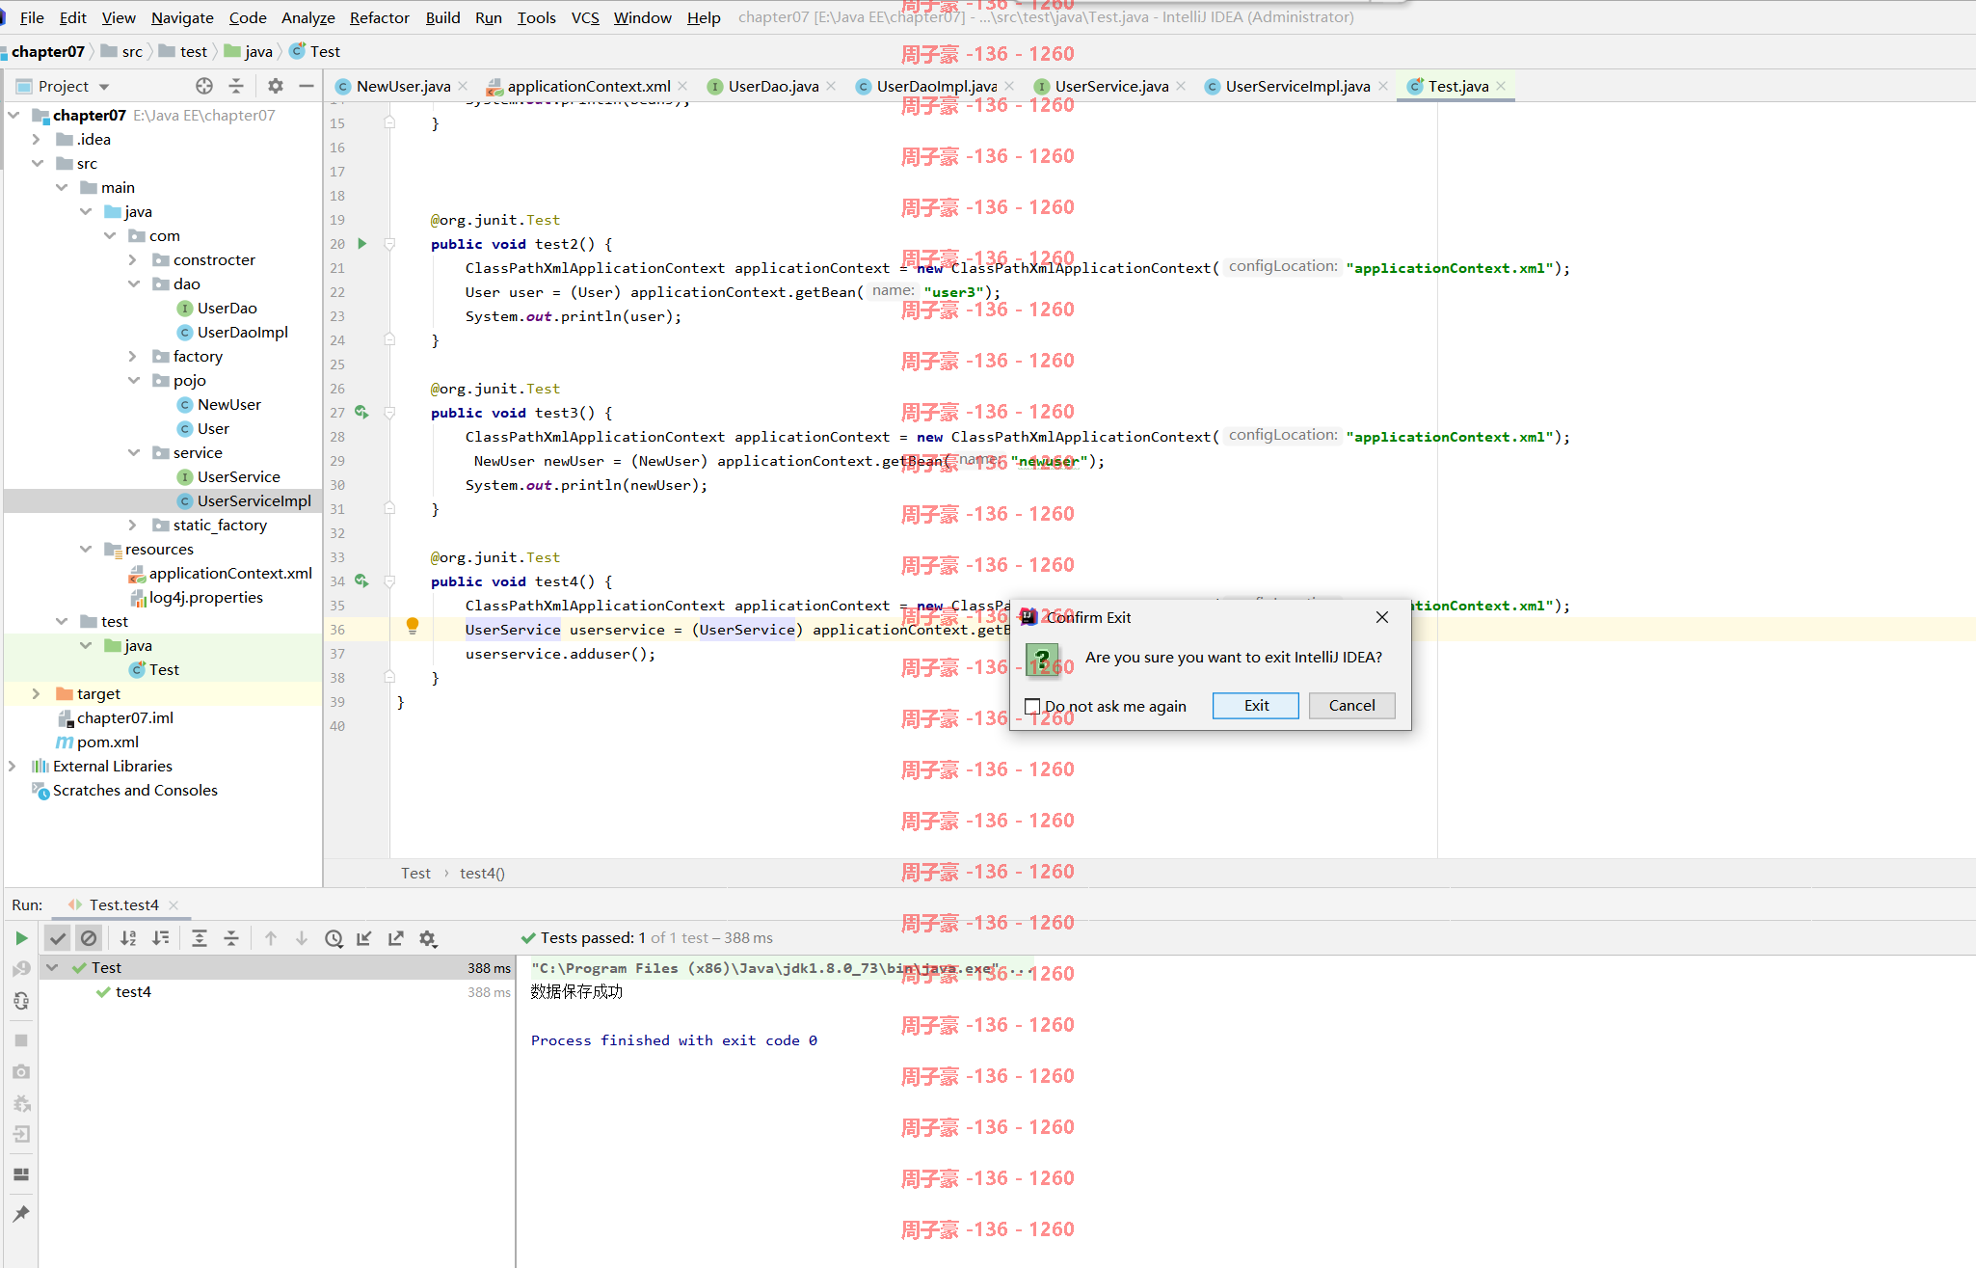Switch to UserDao.java editor tab

point(773,86)
